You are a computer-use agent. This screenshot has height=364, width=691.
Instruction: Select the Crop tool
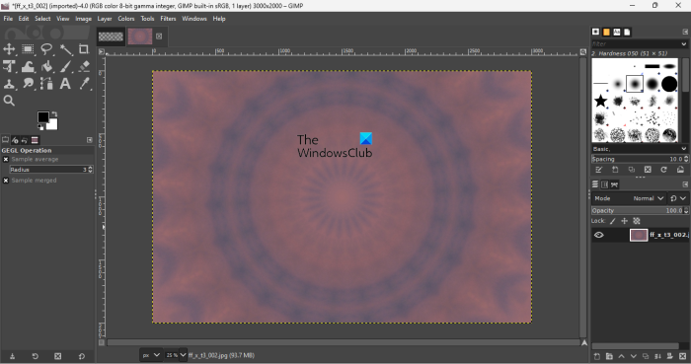[84, 49]
